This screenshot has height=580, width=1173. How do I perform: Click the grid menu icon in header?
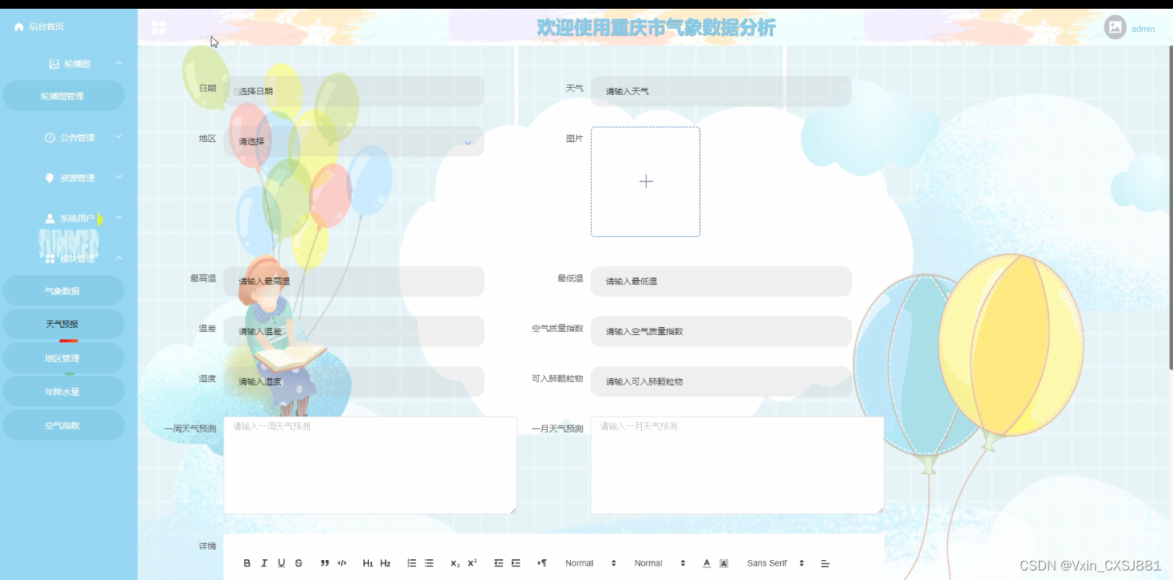[158, 28]
